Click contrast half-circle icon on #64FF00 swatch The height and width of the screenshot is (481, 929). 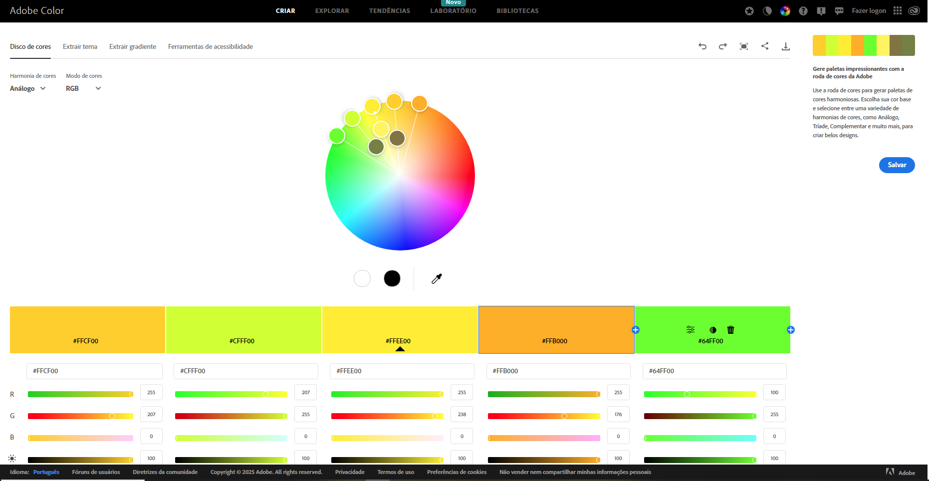tap(713, 330)
